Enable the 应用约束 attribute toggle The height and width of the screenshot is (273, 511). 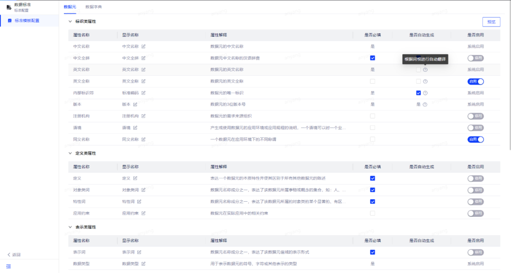[x=476, y=213]
